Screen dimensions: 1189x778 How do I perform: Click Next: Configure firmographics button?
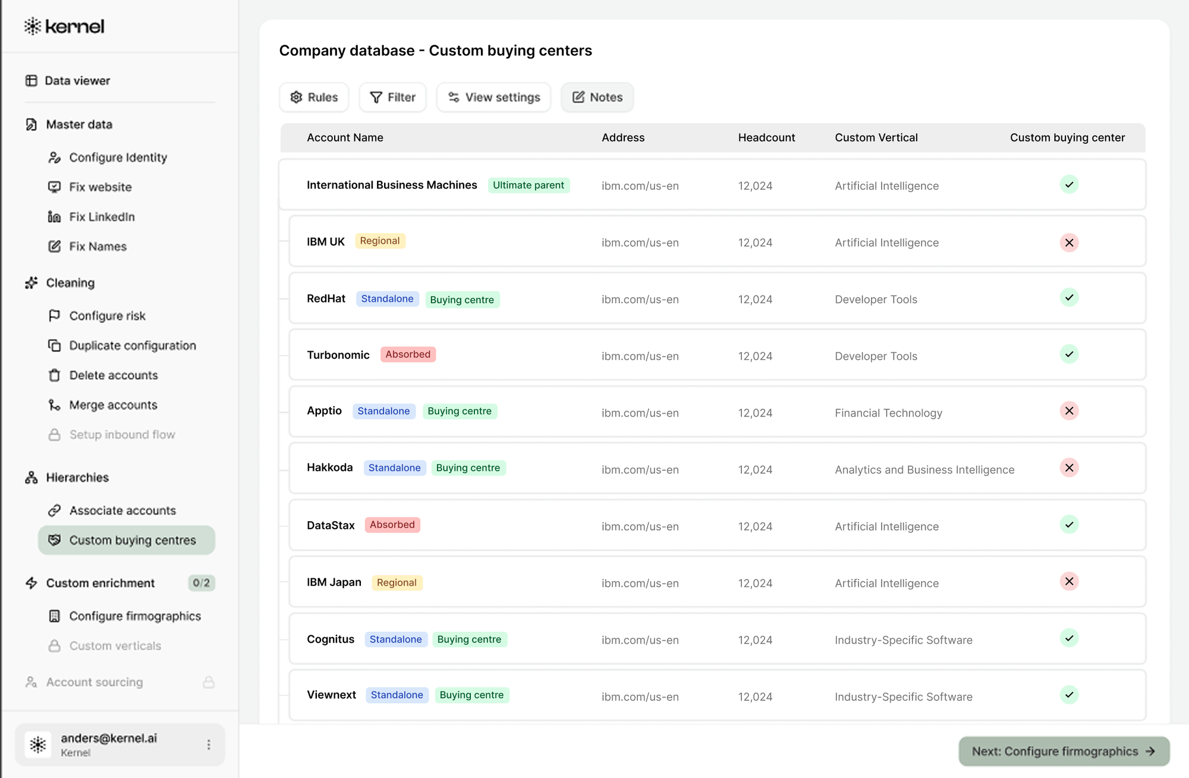1064,751
